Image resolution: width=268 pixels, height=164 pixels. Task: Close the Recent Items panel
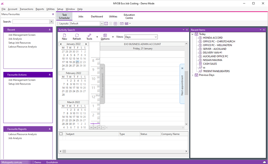(x=264, y=30)
